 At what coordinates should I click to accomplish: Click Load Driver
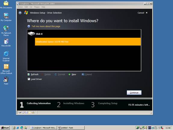[x=36, y=79]
